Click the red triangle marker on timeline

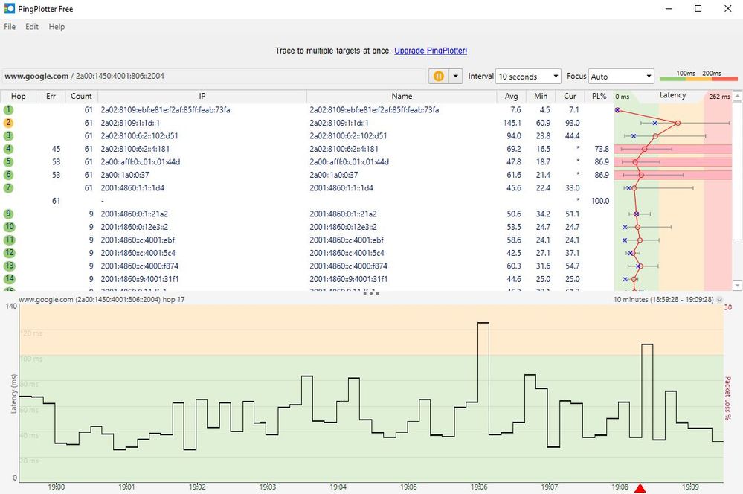[x=640, y=488]
